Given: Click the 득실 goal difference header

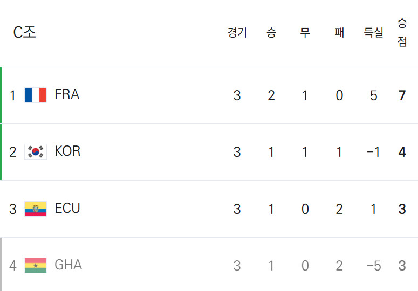Looking at the screenshot, I should (373, 33).
